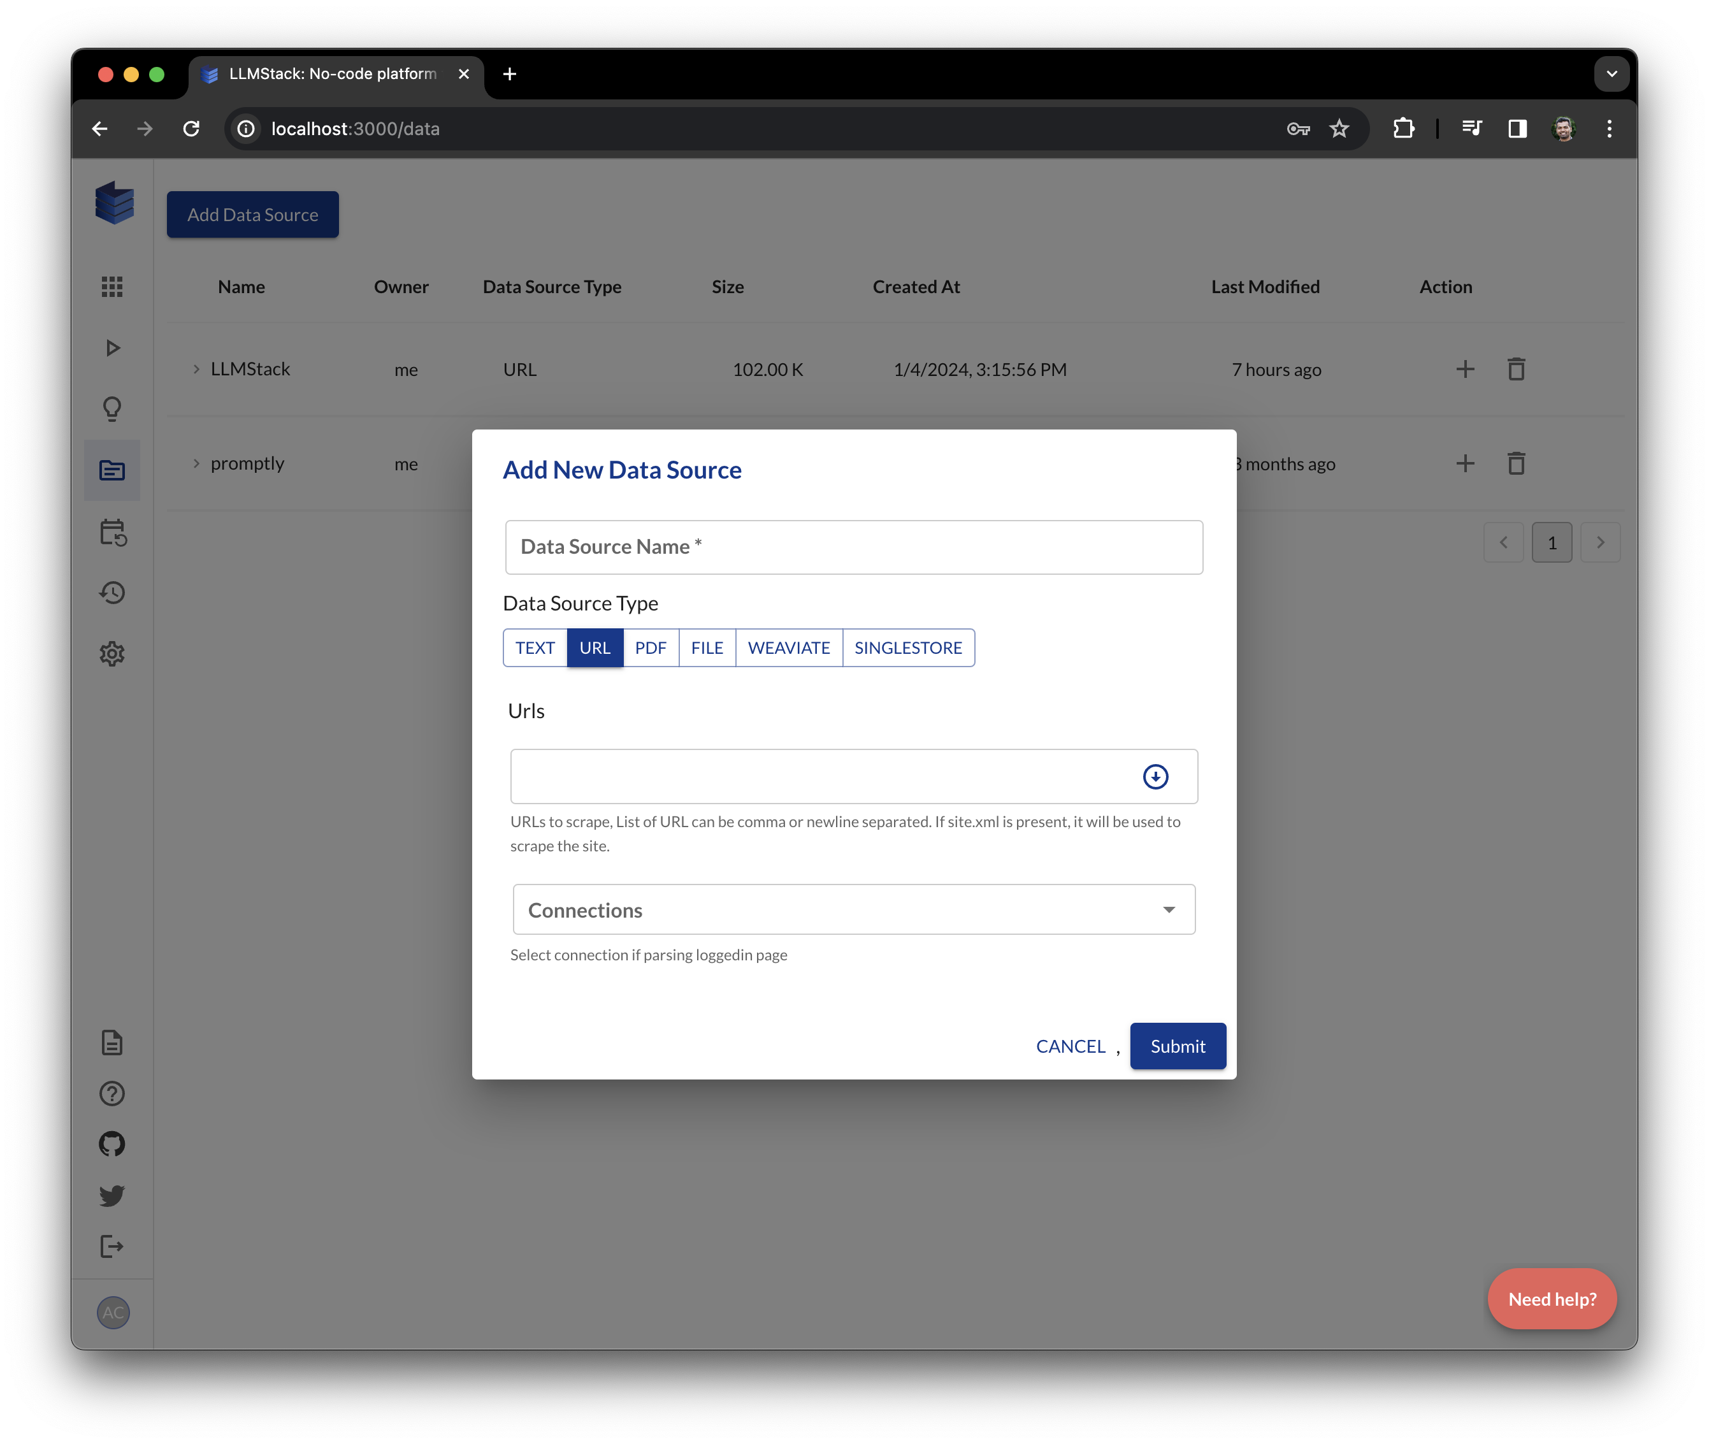This screenshot has height=1444, width=1709.
Task: Open the Twitter icon in sidebar
Action: point(112,1195)
